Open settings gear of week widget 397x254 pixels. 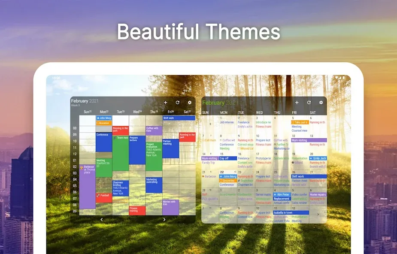190,103
